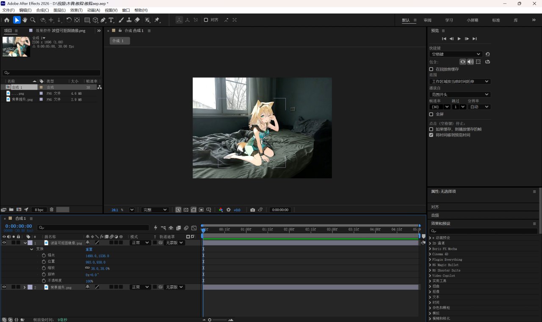
Task: Expand the 背景提升.png layer twirl arrow
Action: click(25, 287)
